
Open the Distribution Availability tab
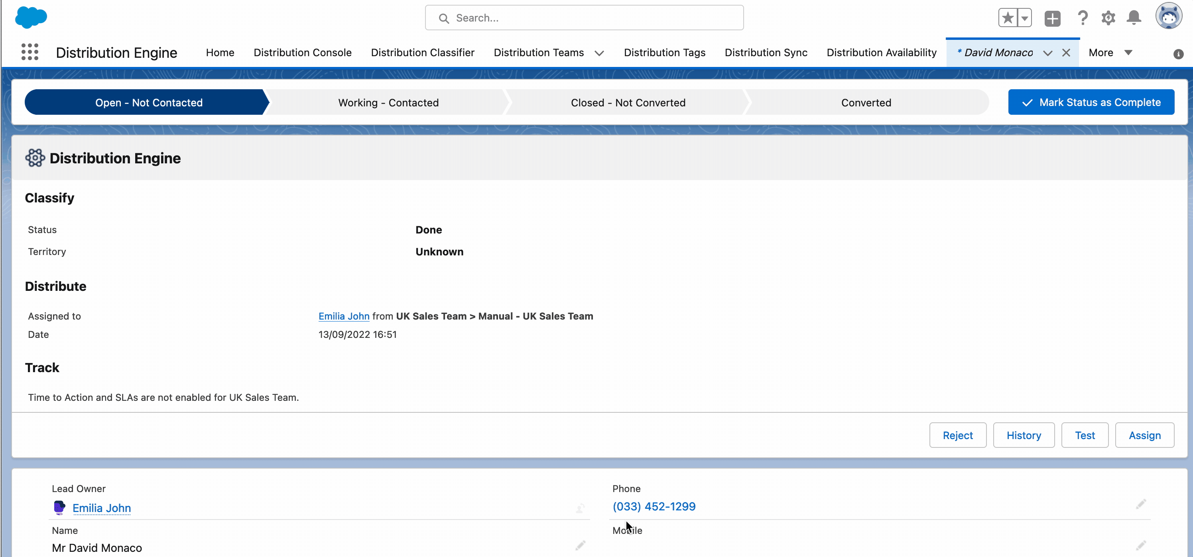881,53
